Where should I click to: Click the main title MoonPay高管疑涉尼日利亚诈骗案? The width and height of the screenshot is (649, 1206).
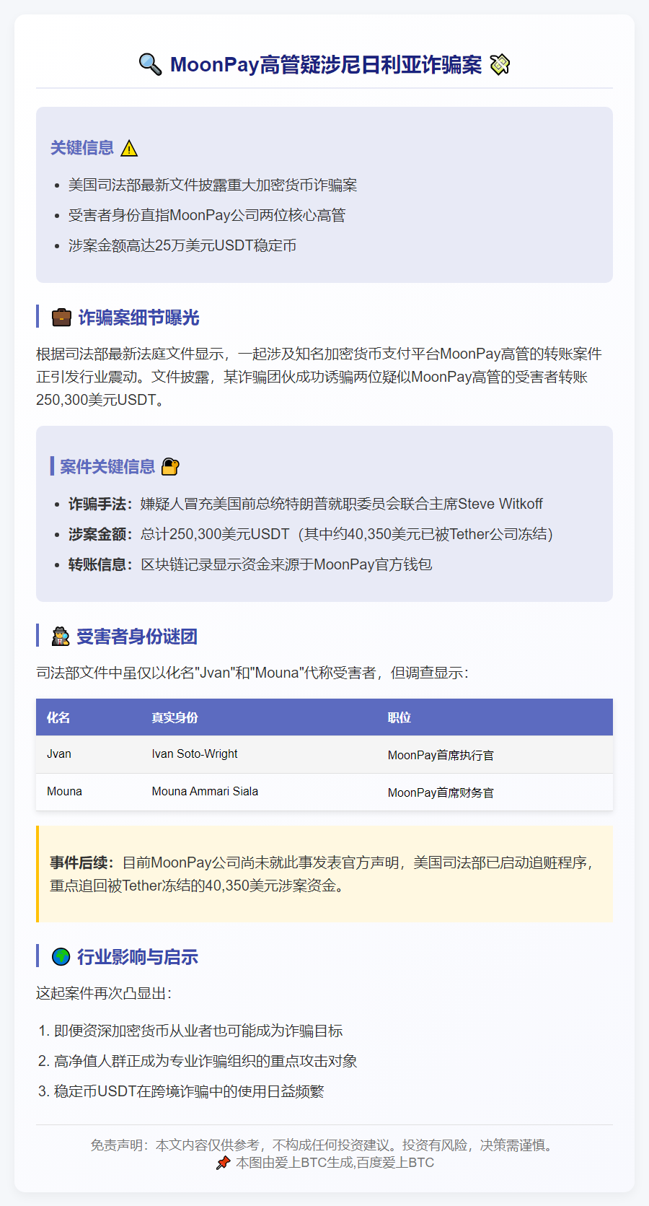pos(326,64)
